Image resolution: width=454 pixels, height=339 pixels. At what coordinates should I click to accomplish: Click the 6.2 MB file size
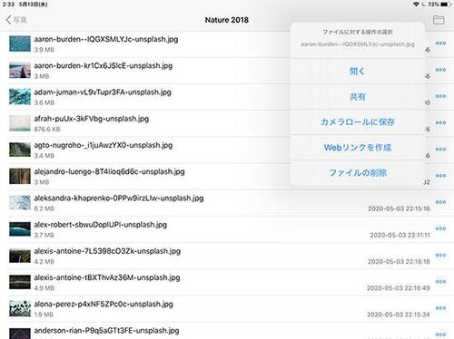(44, 208)
